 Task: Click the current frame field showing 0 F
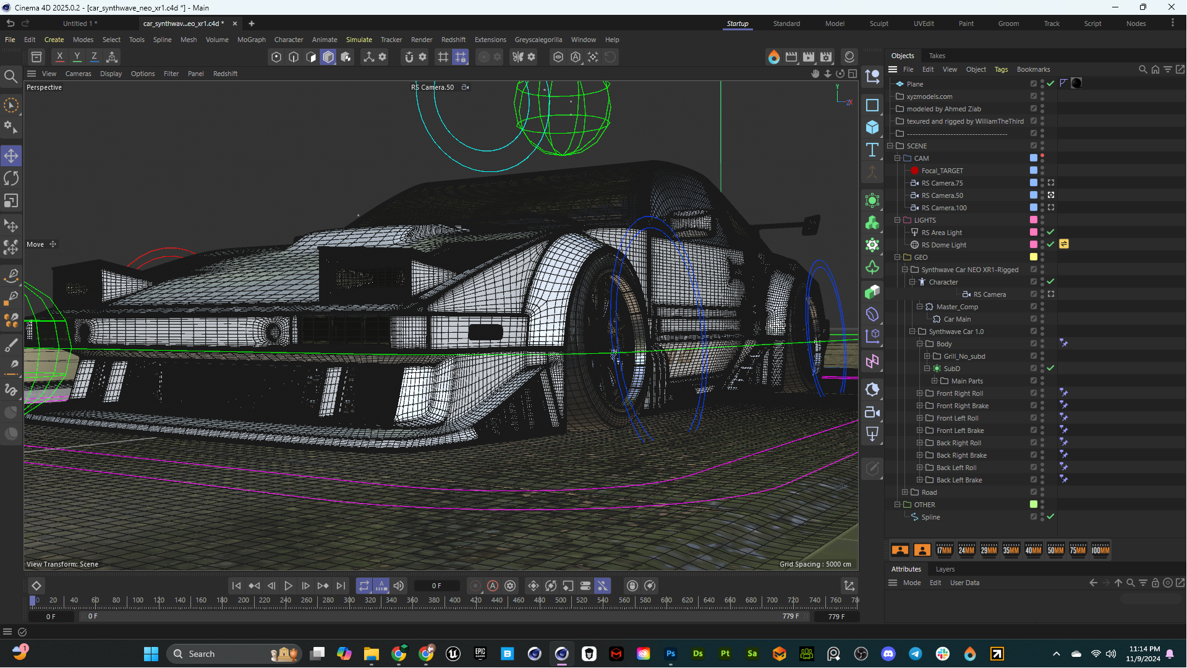click(436, 586)
